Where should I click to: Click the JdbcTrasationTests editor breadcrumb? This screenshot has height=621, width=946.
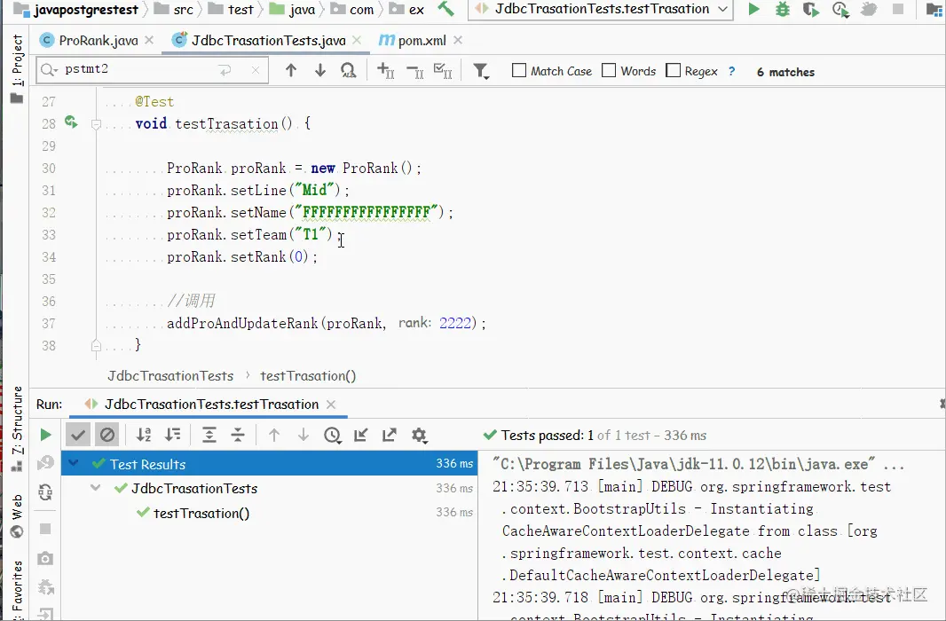pyautogui.click(x=170, y=375)
